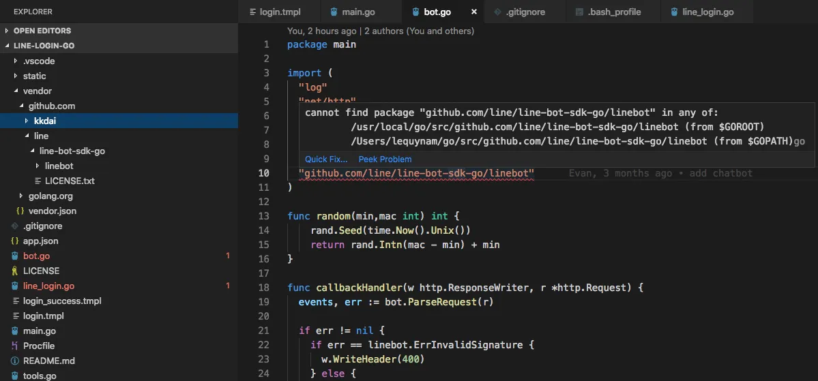Viewport: 818px width, 381px height.
Task: Click the JSON braces icon beside app.json
Action: pyautogui.click(x=14, y=241)
